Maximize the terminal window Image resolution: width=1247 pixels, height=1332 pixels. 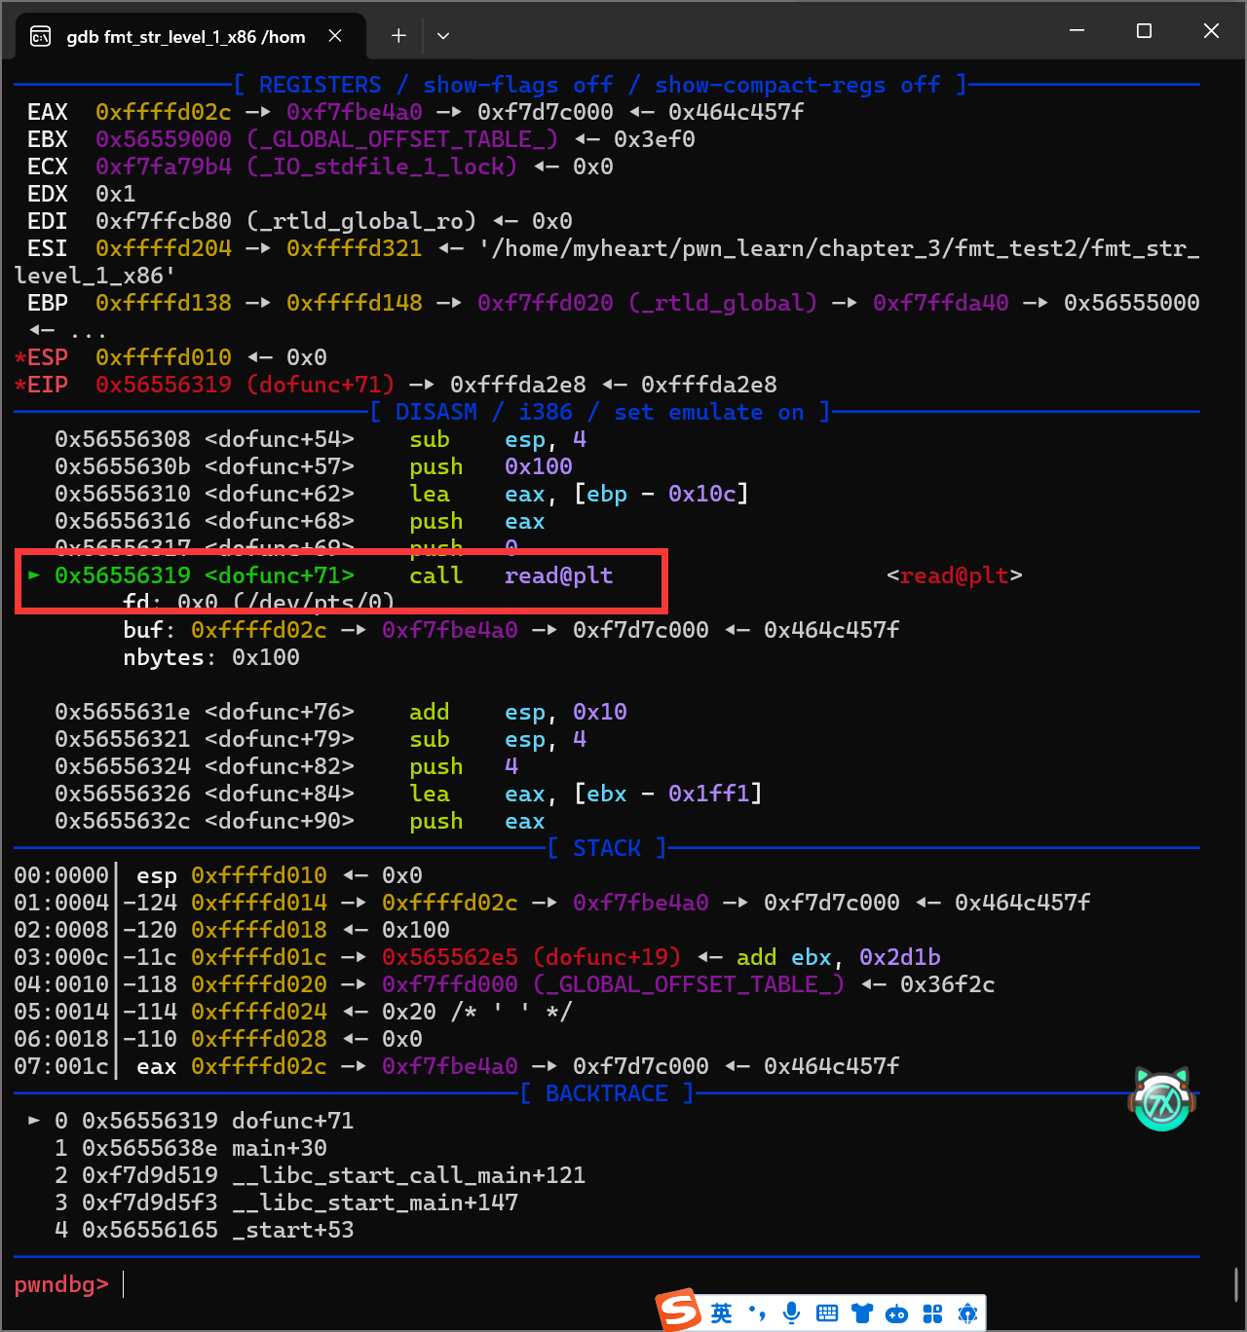click(x=1144, y=31)
